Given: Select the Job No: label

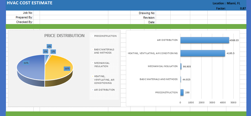Looking at the screenshot, I should coord(28,13).
